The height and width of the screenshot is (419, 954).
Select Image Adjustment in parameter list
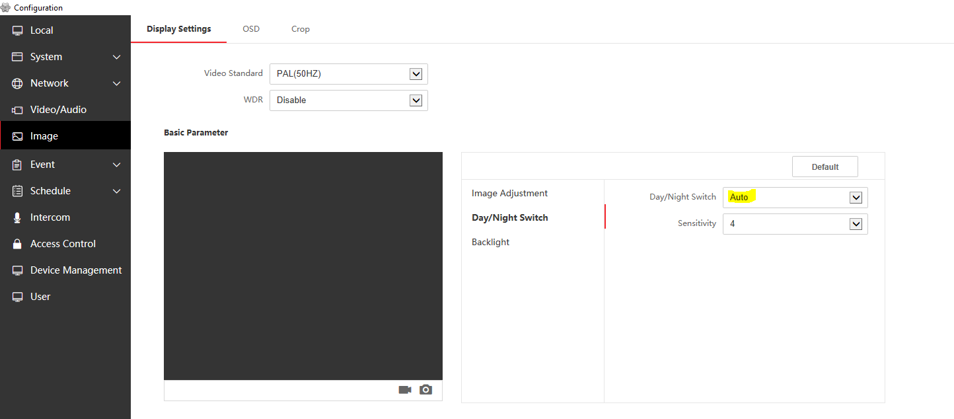pos(509,194)
